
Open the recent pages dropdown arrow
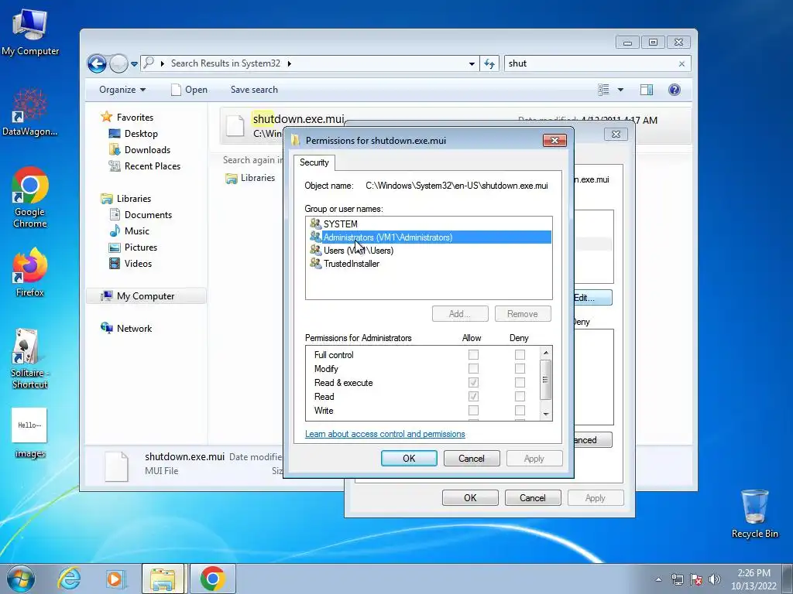click(134, 64)
